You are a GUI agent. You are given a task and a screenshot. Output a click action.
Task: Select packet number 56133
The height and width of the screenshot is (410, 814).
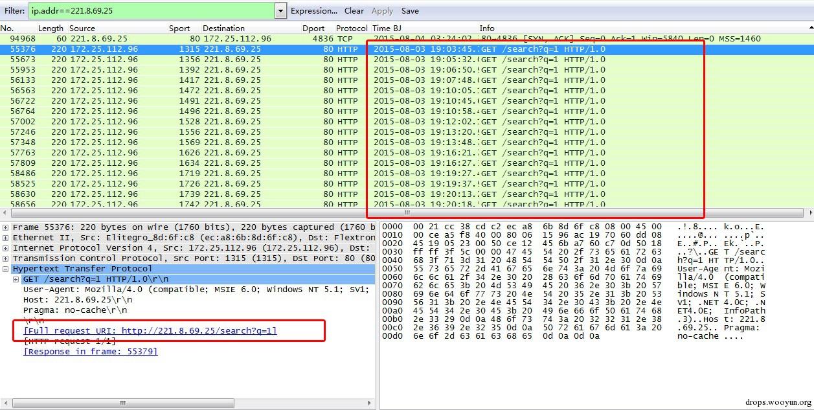(x=407, y=80)
